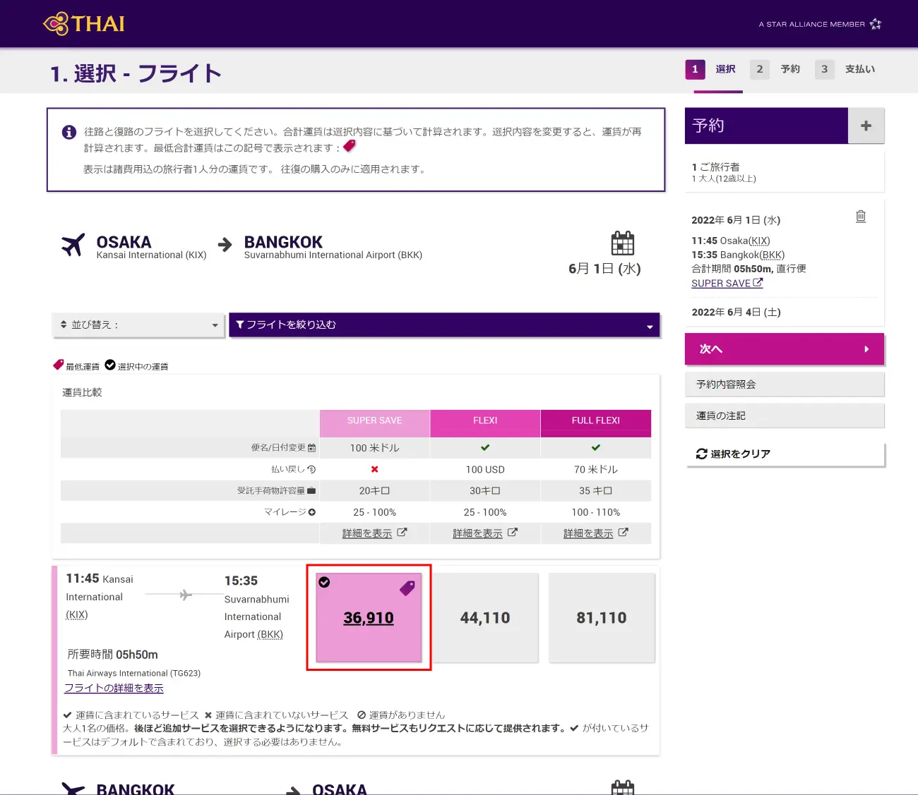
Task: Open 詳細を表示 under FLEXI column
Action: pyautogui.click(x=477, y=533)
